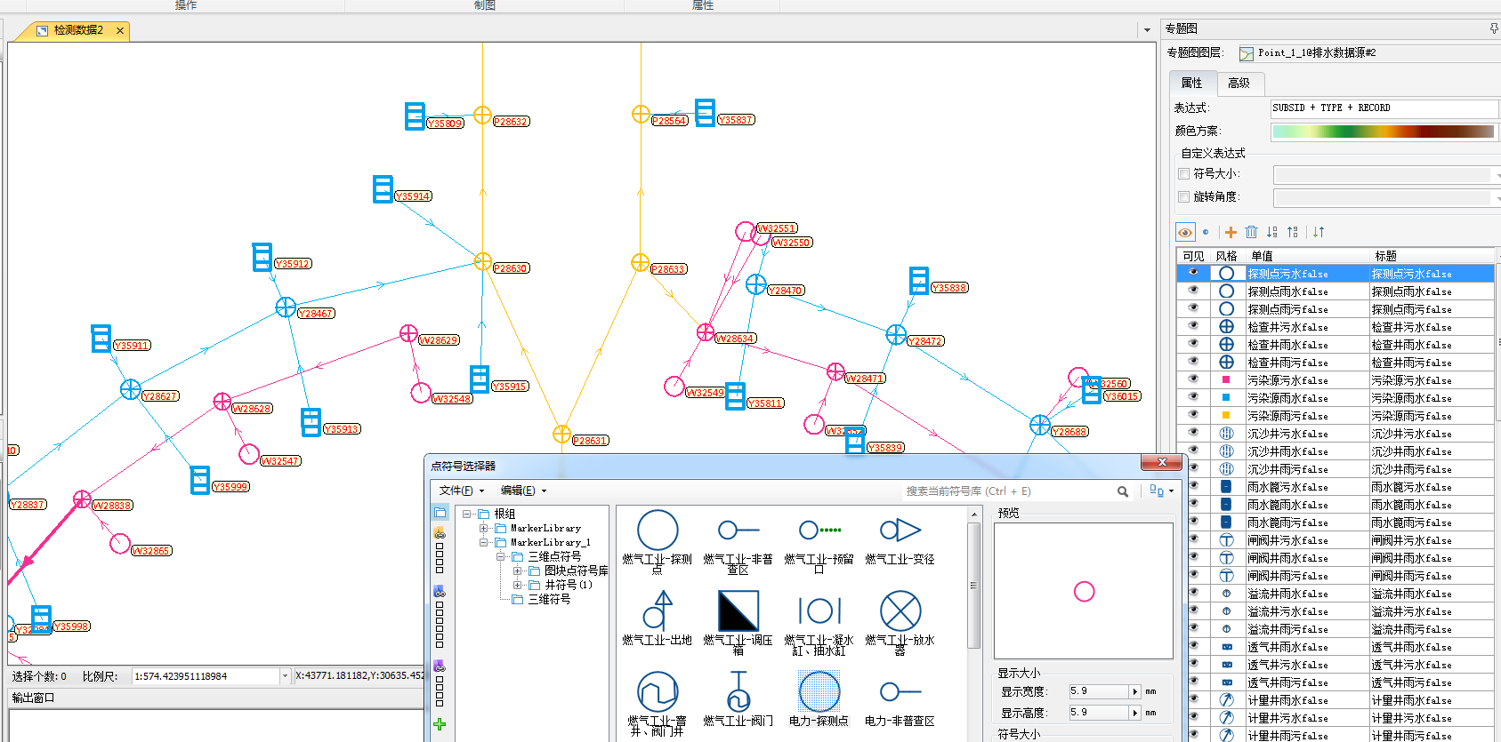
Task: Enable the 符号大小 checkbox
Action: 1184,173
